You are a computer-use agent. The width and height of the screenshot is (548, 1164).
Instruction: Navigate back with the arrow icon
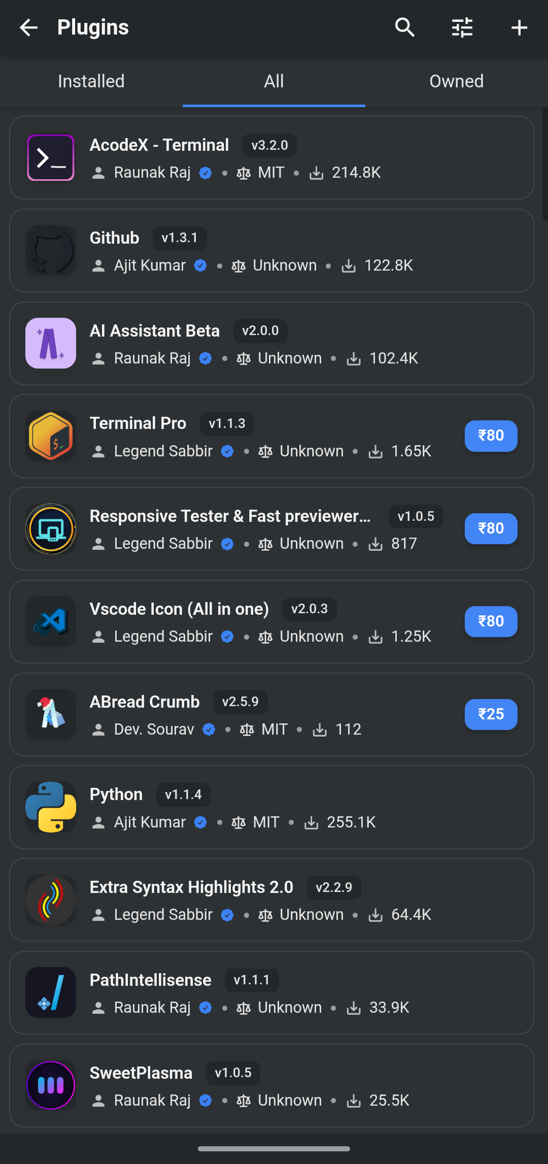pyautogui.click(x=29, y=28)
